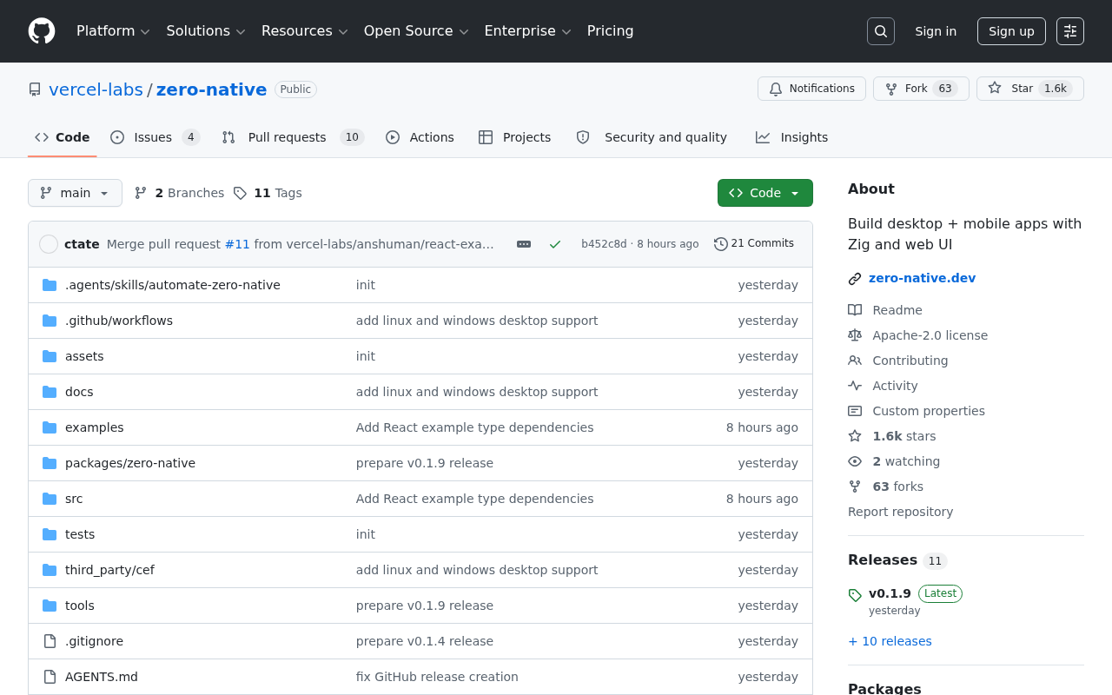Click the folder icon next to docs
Viewport: 1112px width, 695px height.
pyautogui.click(x=50, y=392)
